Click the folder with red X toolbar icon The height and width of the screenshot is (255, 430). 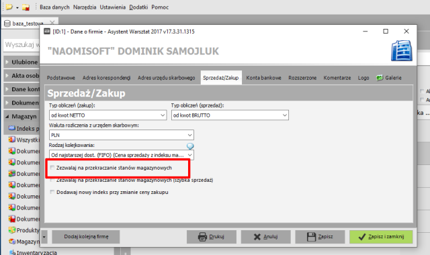[x=26, y=7]
